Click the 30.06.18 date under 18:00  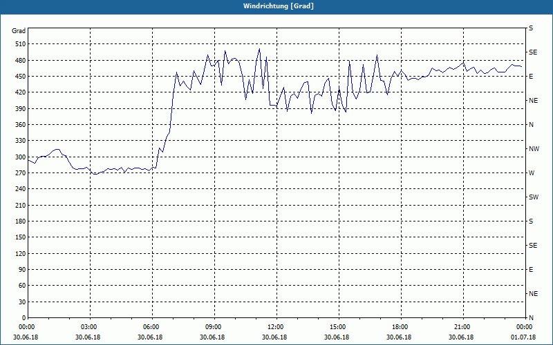(x=399, y=337)
